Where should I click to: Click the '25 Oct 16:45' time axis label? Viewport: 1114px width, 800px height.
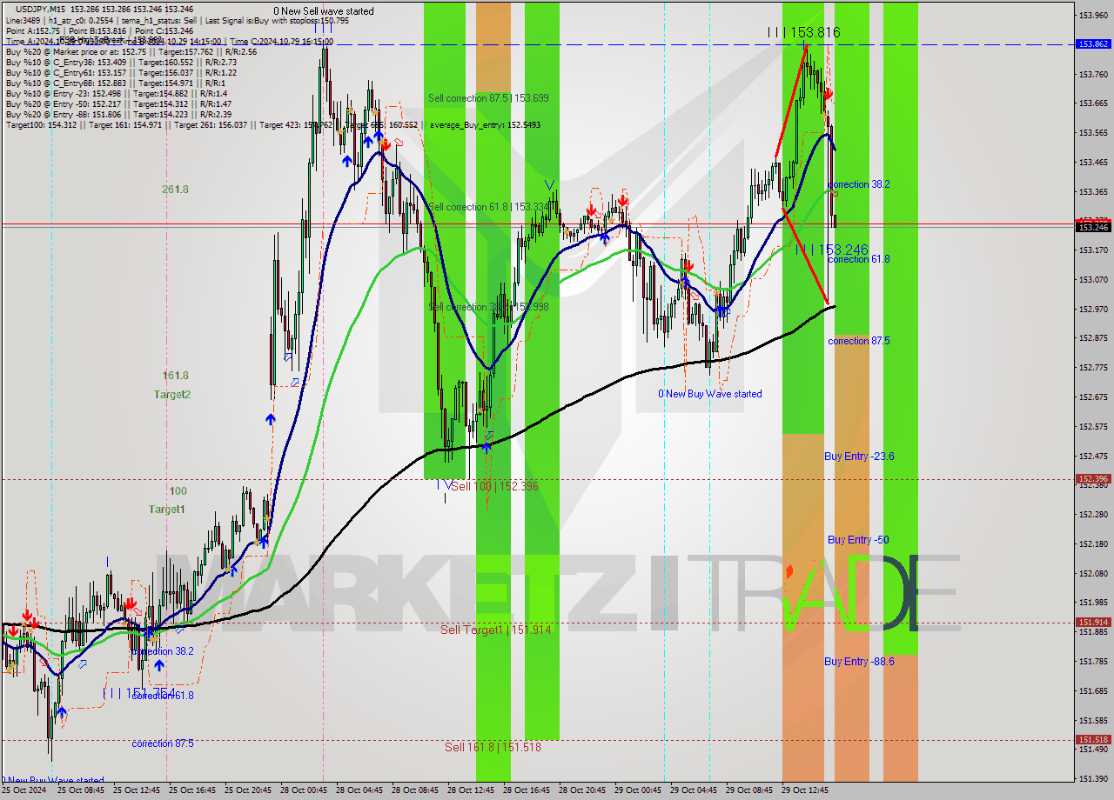(191, 790)
